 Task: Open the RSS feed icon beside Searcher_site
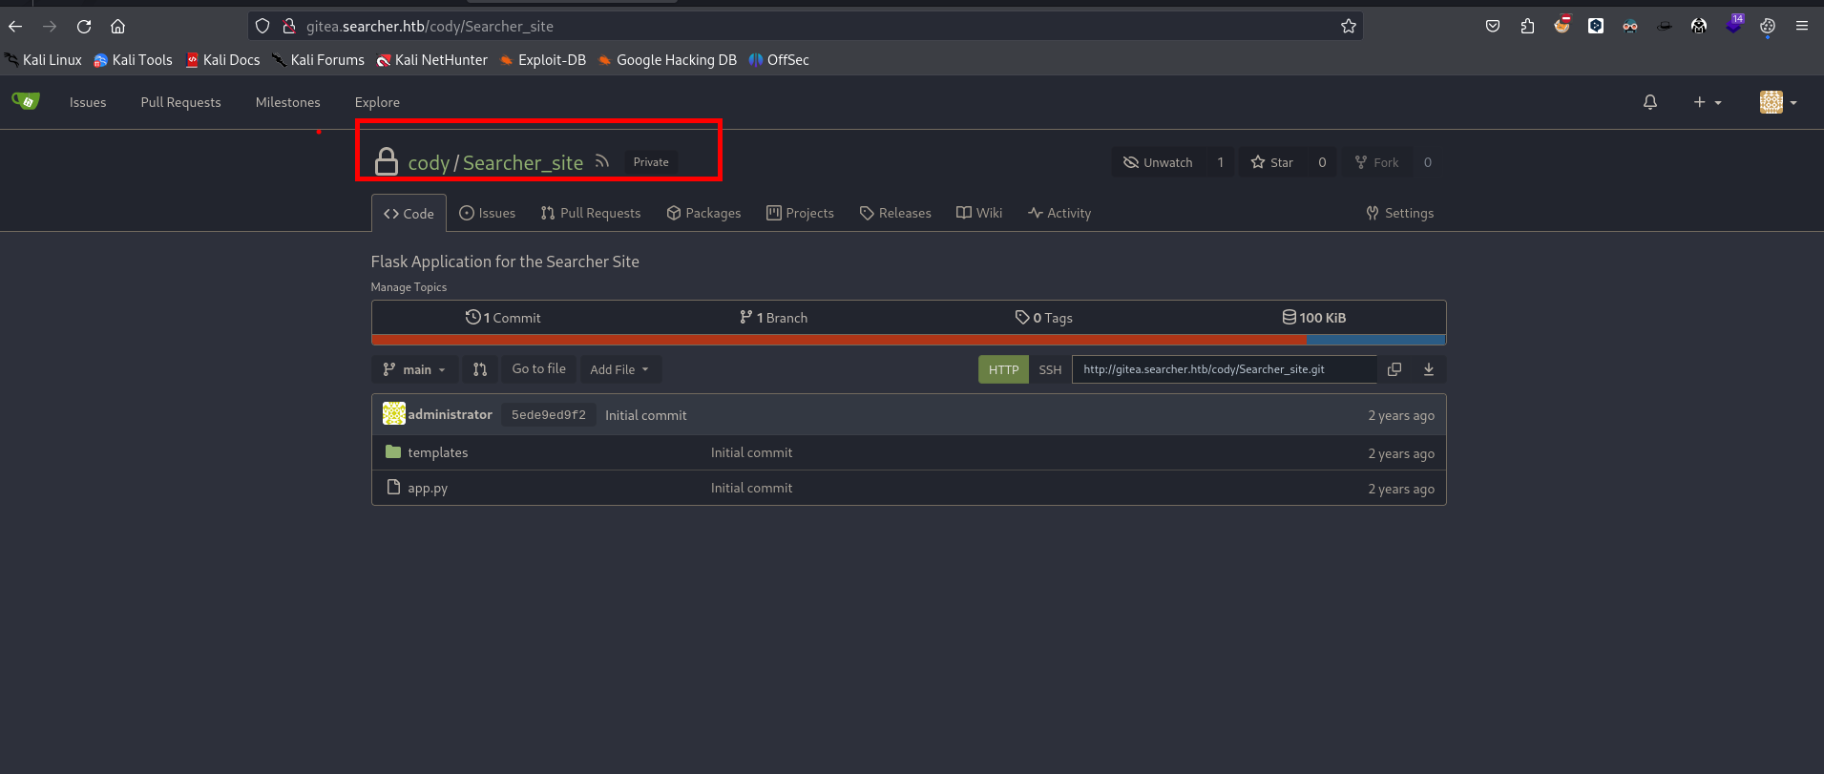601,161
